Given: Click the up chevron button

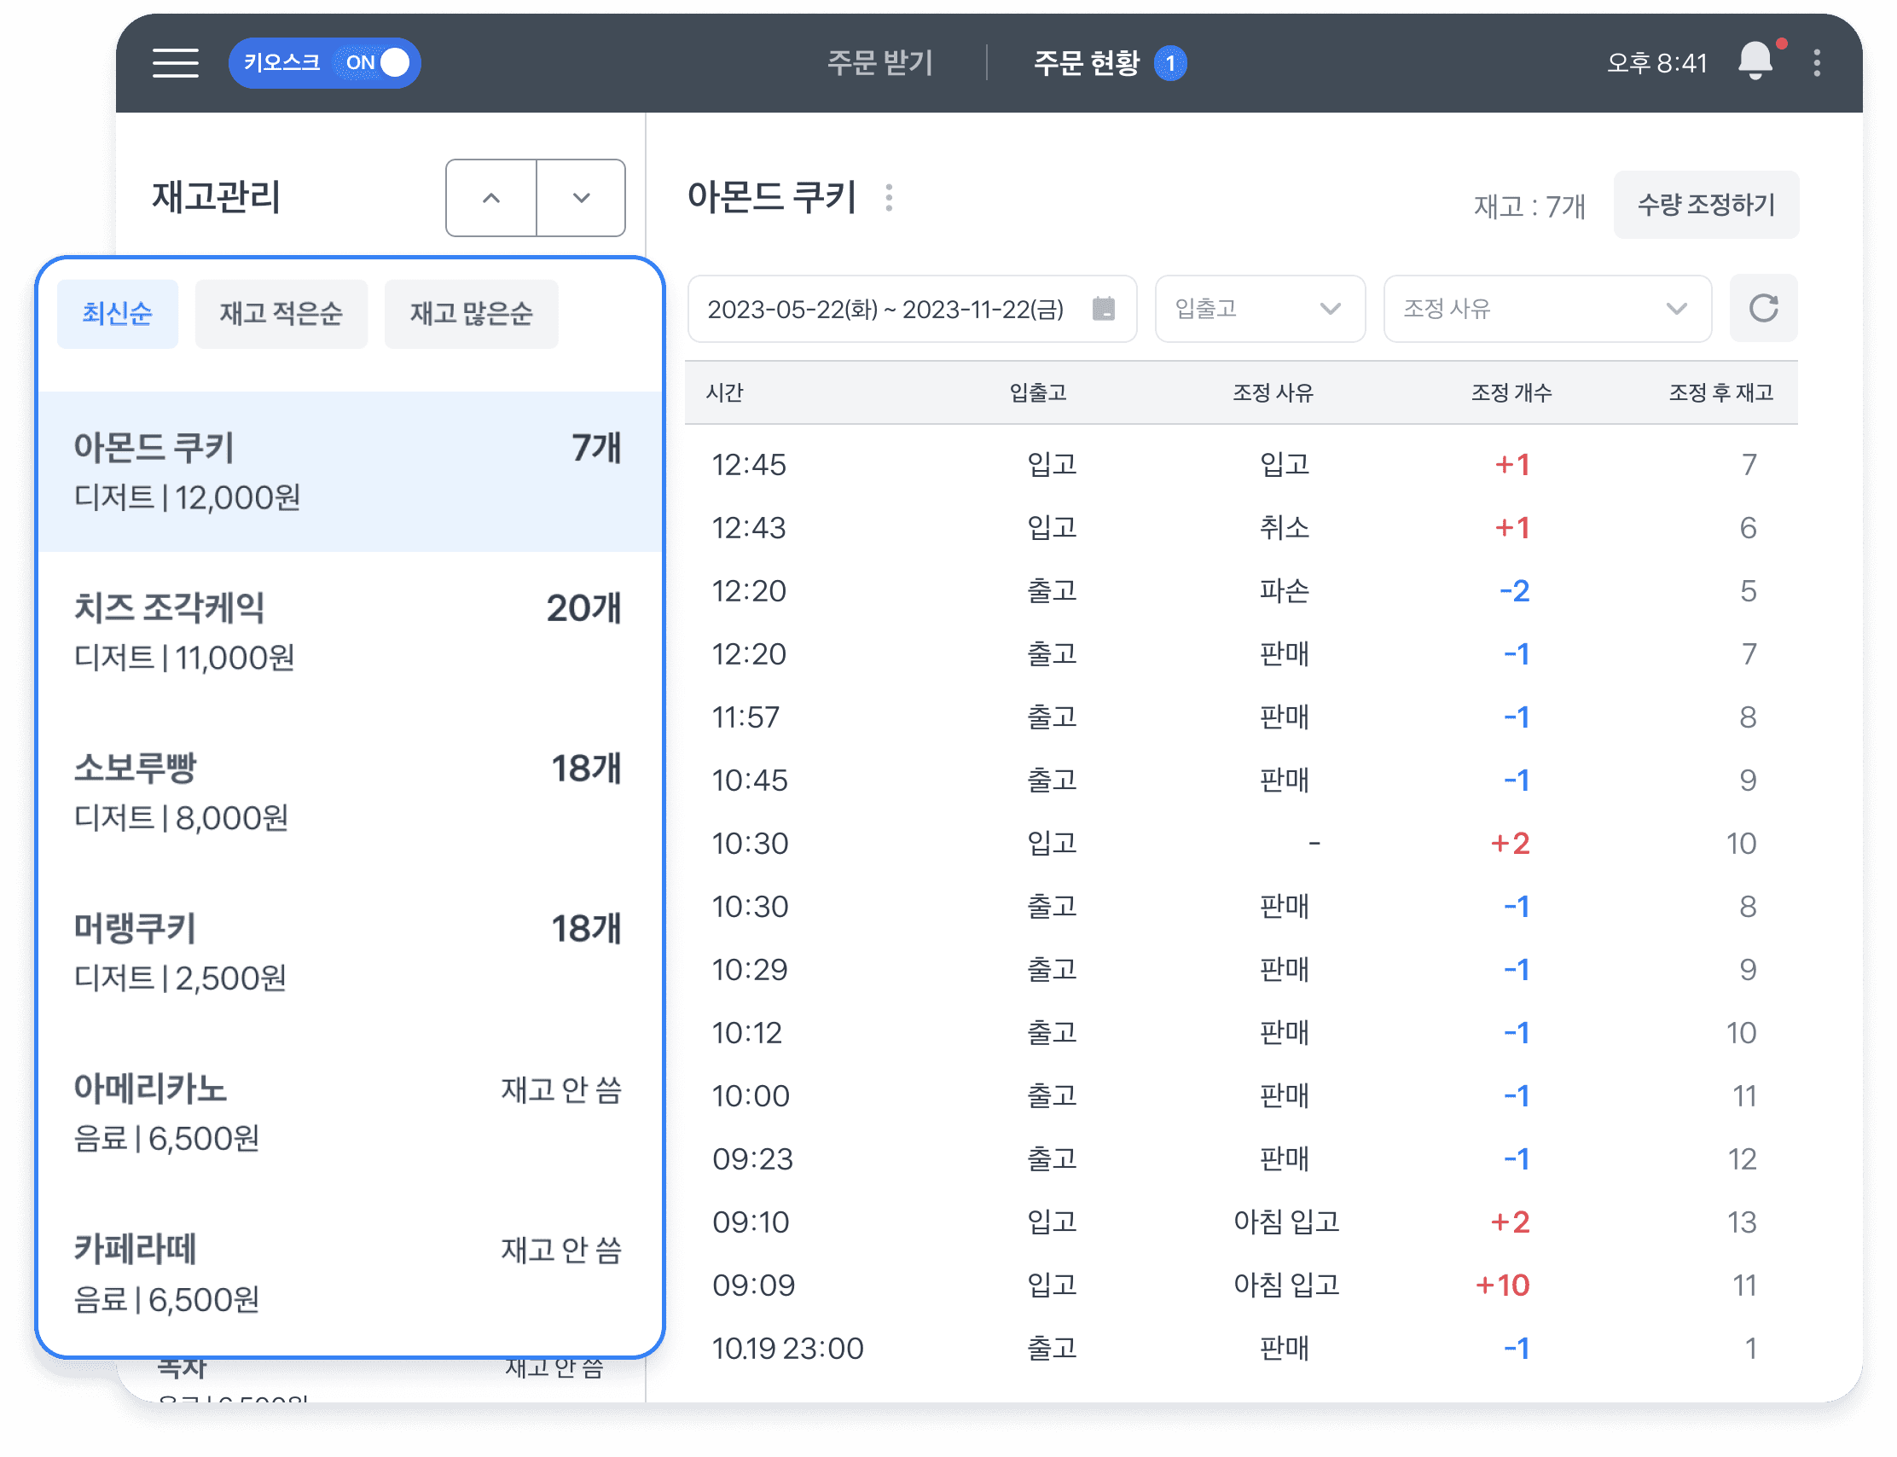Looking at the screenshot, I should tap(490, 198).
